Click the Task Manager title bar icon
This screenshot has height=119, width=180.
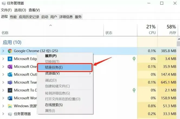coord(4,3)
